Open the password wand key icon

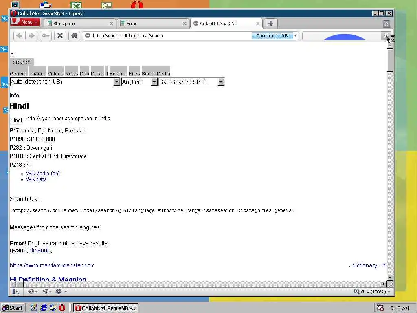(46, 36)
